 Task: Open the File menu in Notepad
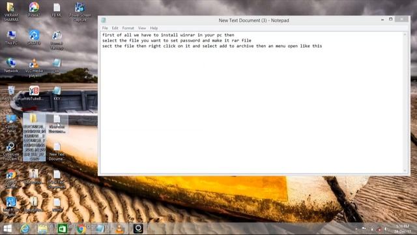pyautogui.click(x=105, y=28)
